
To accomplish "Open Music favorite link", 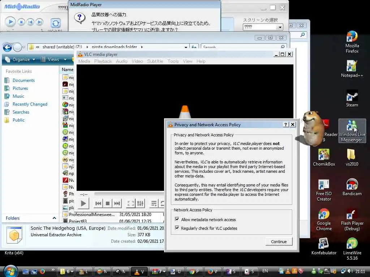I will coord(18,96).
